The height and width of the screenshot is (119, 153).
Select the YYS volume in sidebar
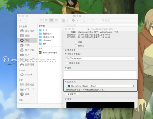26,89
